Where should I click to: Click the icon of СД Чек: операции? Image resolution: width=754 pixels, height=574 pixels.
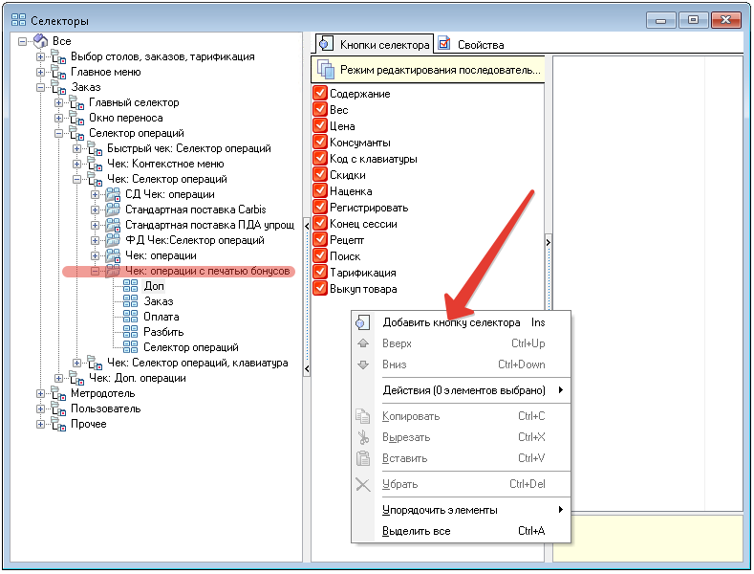tap(113, 194)
